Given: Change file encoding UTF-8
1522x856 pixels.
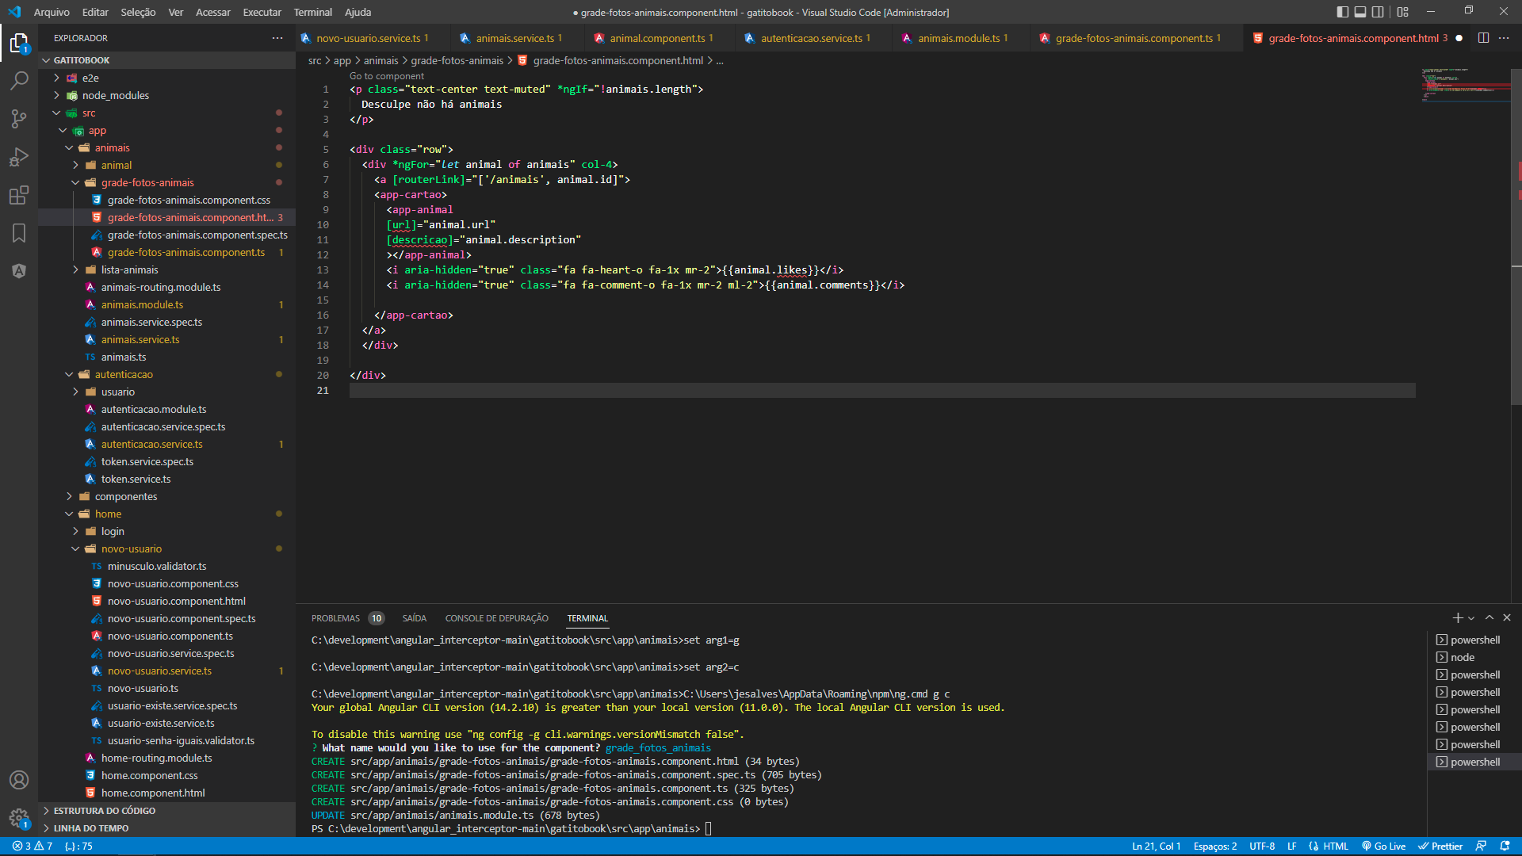Looking at the screenshot, I should click(1262, 846).
